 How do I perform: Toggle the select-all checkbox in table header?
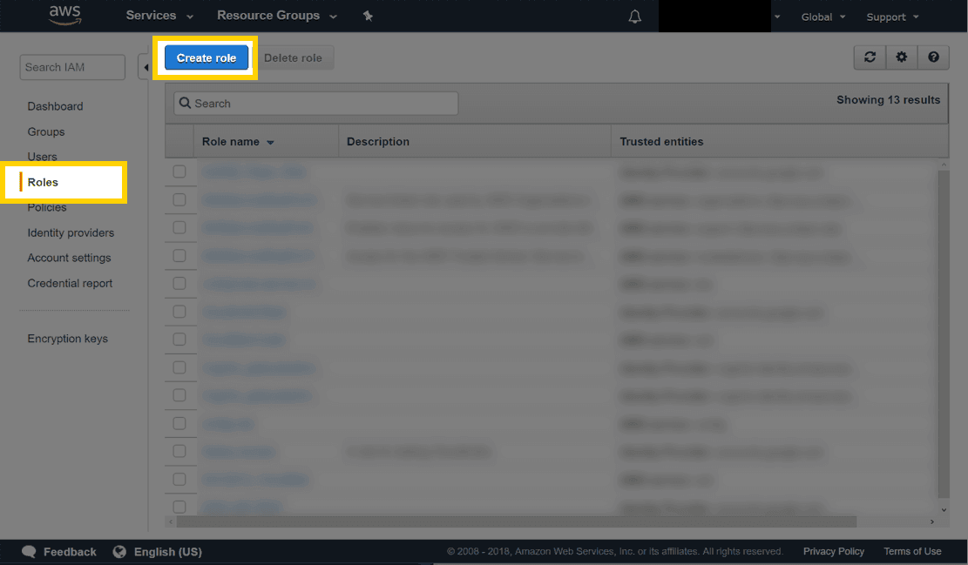click(x=179, y=142)
